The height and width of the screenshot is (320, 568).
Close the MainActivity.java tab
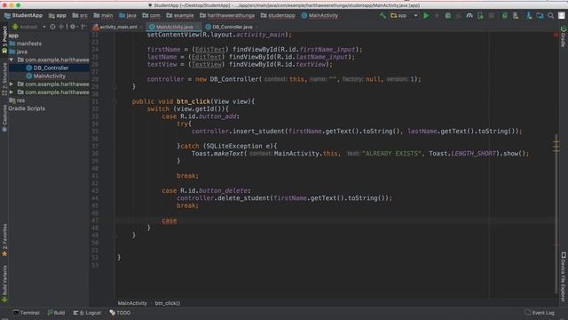coord(197,27)
